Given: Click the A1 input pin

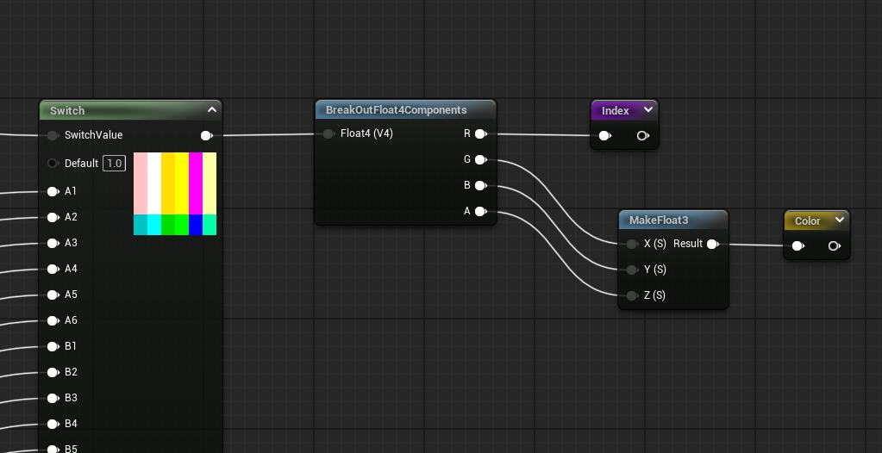Looking at the screenshot, I should (x=53, y=192).
